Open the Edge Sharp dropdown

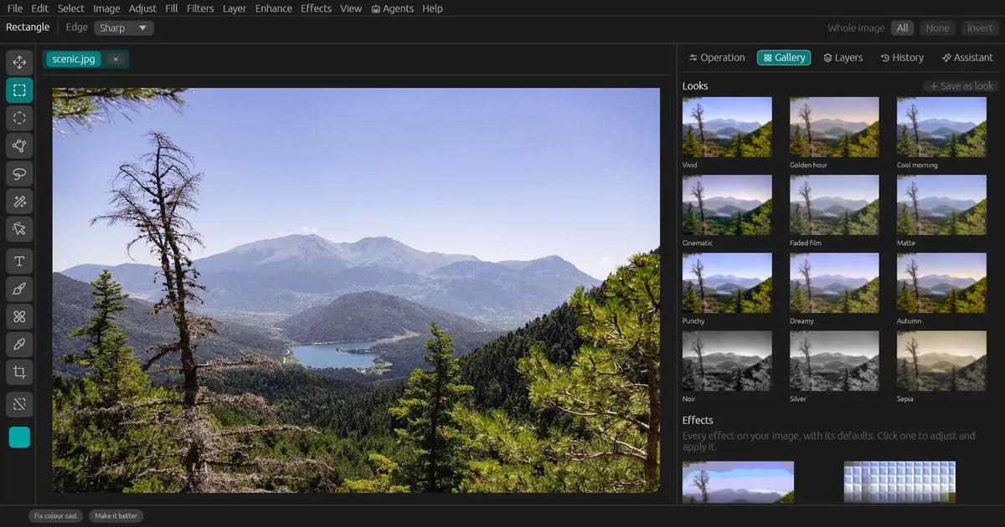point(123,28)
